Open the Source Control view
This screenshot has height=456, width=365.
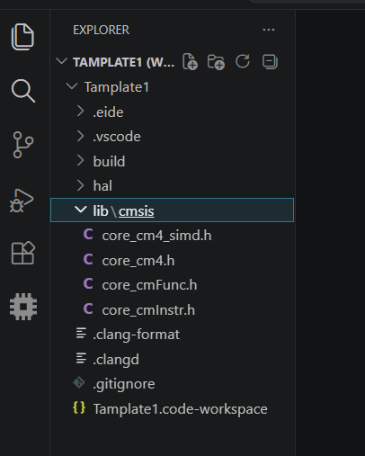(x=23, y=145)
